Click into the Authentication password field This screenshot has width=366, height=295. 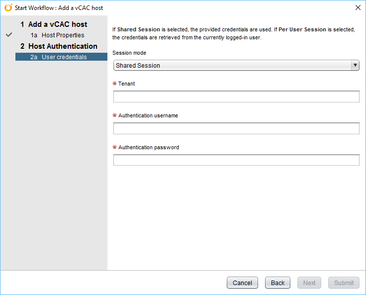[x=236, y=160]
